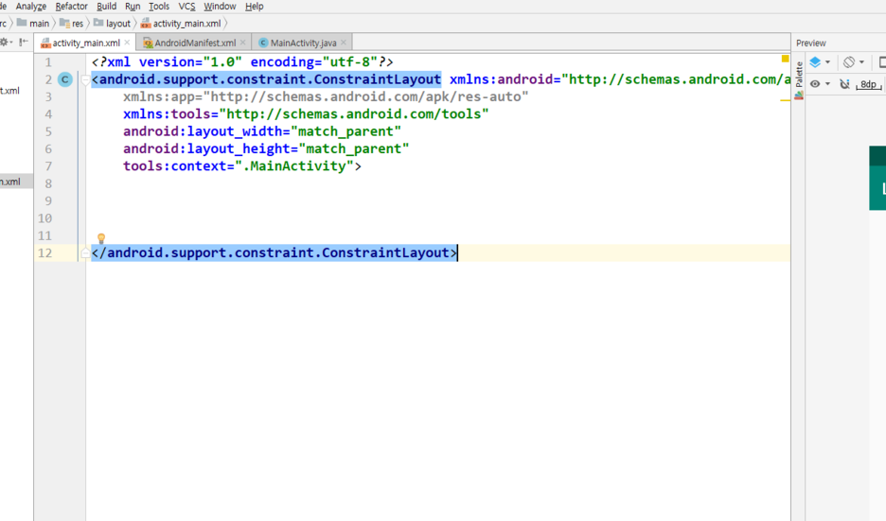This screenshot has width=886, height=521.
Task: Click android:layout_height "match_parent" line
Action: click(266, 149)
